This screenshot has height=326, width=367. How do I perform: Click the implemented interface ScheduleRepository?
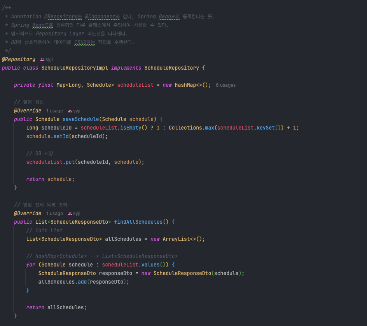(x=171, y=68)
